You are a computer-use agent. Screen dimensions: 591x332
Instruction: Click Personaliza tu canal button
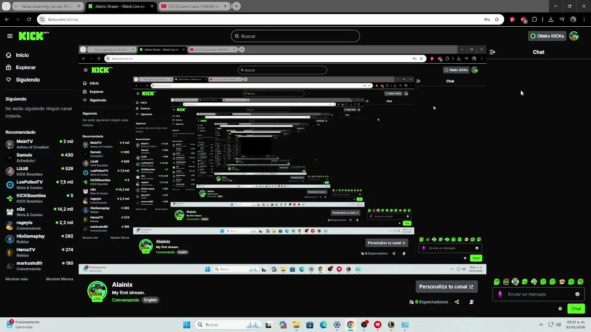446,286
